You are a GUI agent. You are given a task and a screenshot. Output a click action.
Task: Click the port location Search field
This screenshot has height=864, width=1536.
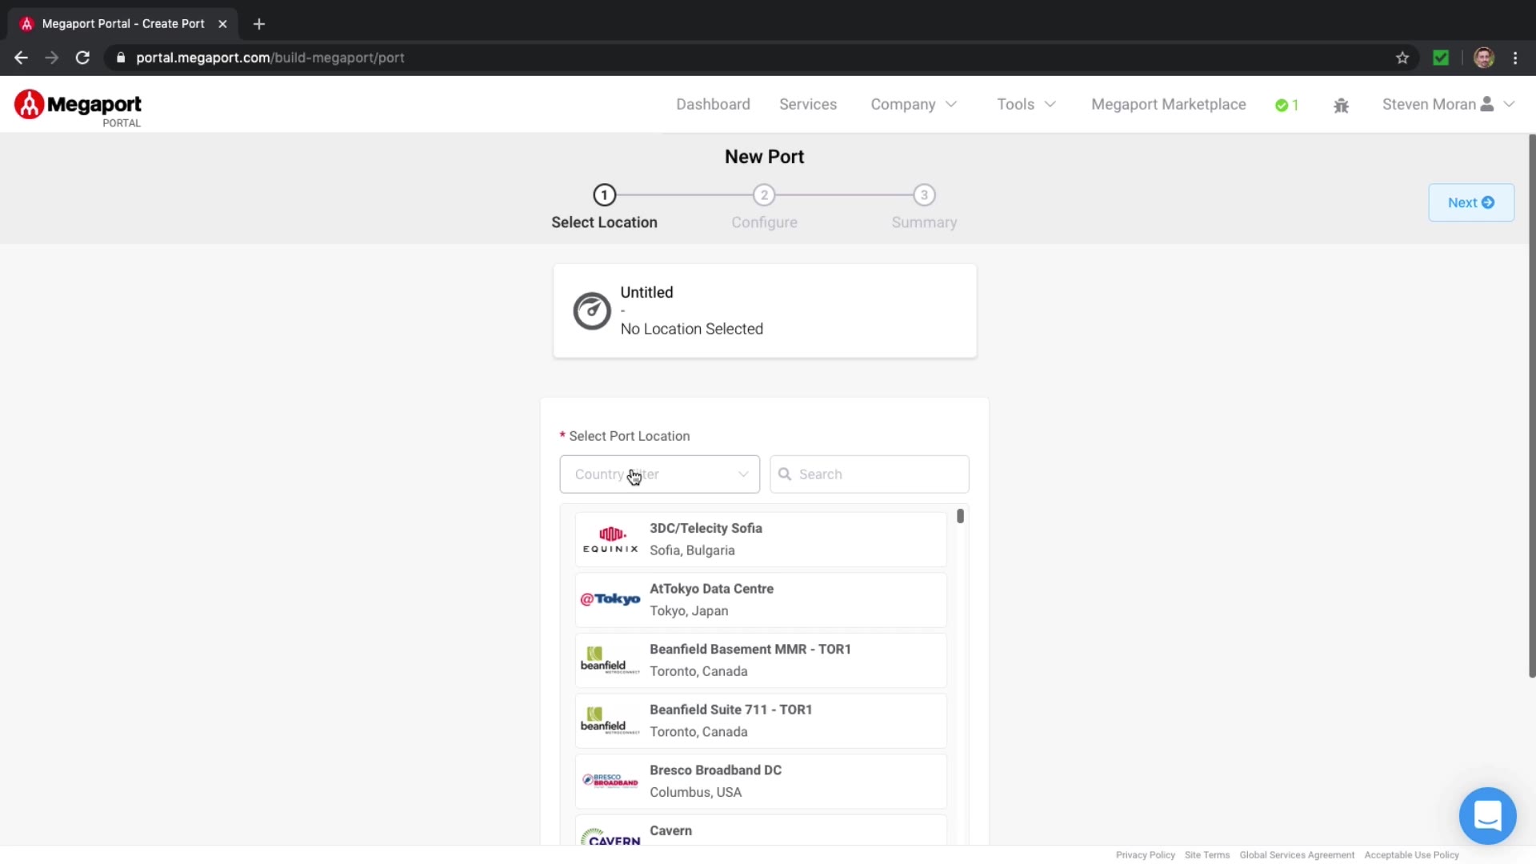870,474
